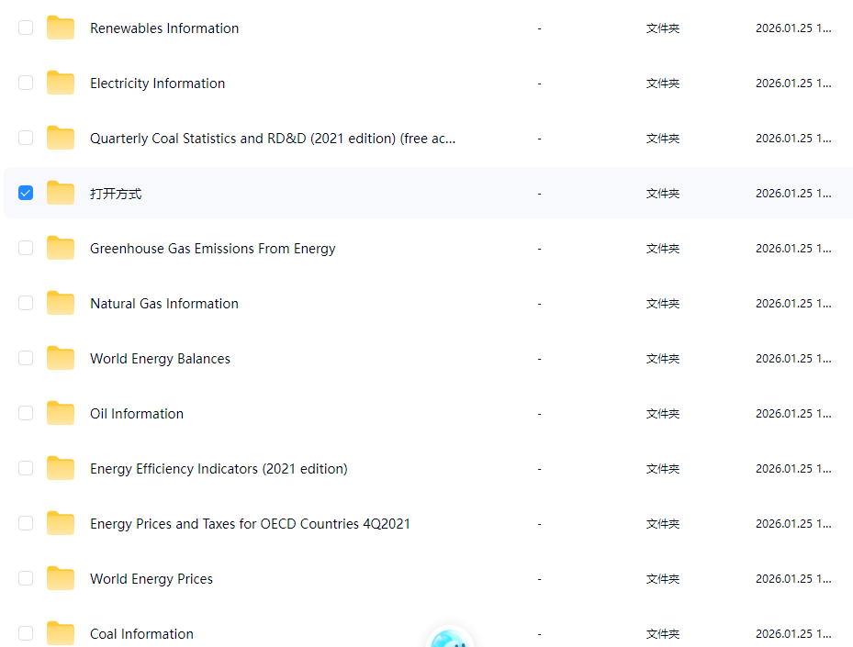Image resolution: width=853 pixels, height=647 pixels.
Task: Open Greenhouse Gas Emissions From Energy name
Action: (213, 249)
